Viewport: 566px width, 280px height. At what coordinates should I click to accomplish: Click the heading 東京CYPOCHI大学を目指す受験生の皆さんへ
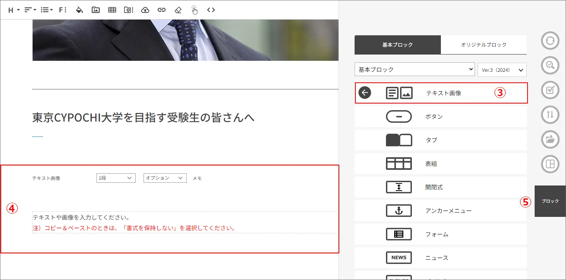click(x=144, y=117)
